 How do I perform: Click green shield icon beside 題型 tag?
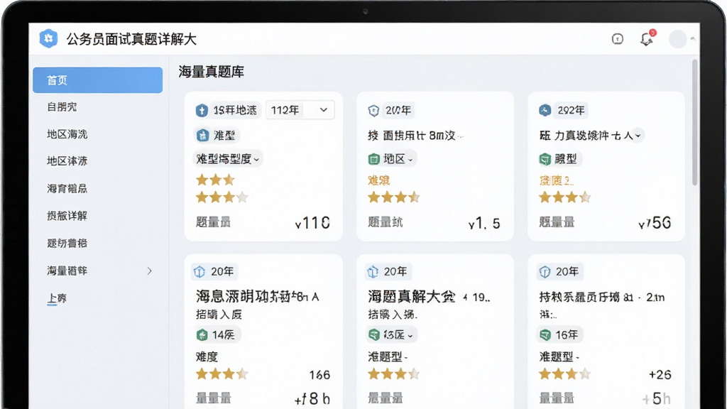pos(545,159)
